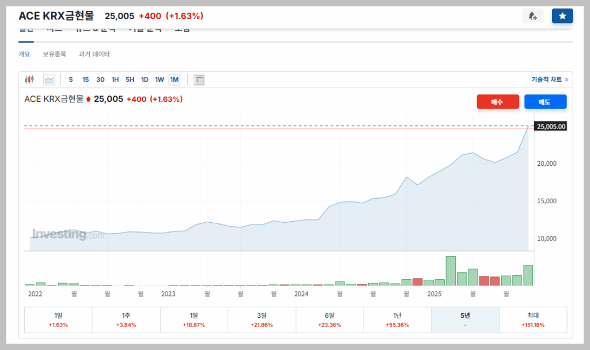Set chart interval to 5 minutes
The width and height of the screenshot is (590, 350).
point(71,79)
